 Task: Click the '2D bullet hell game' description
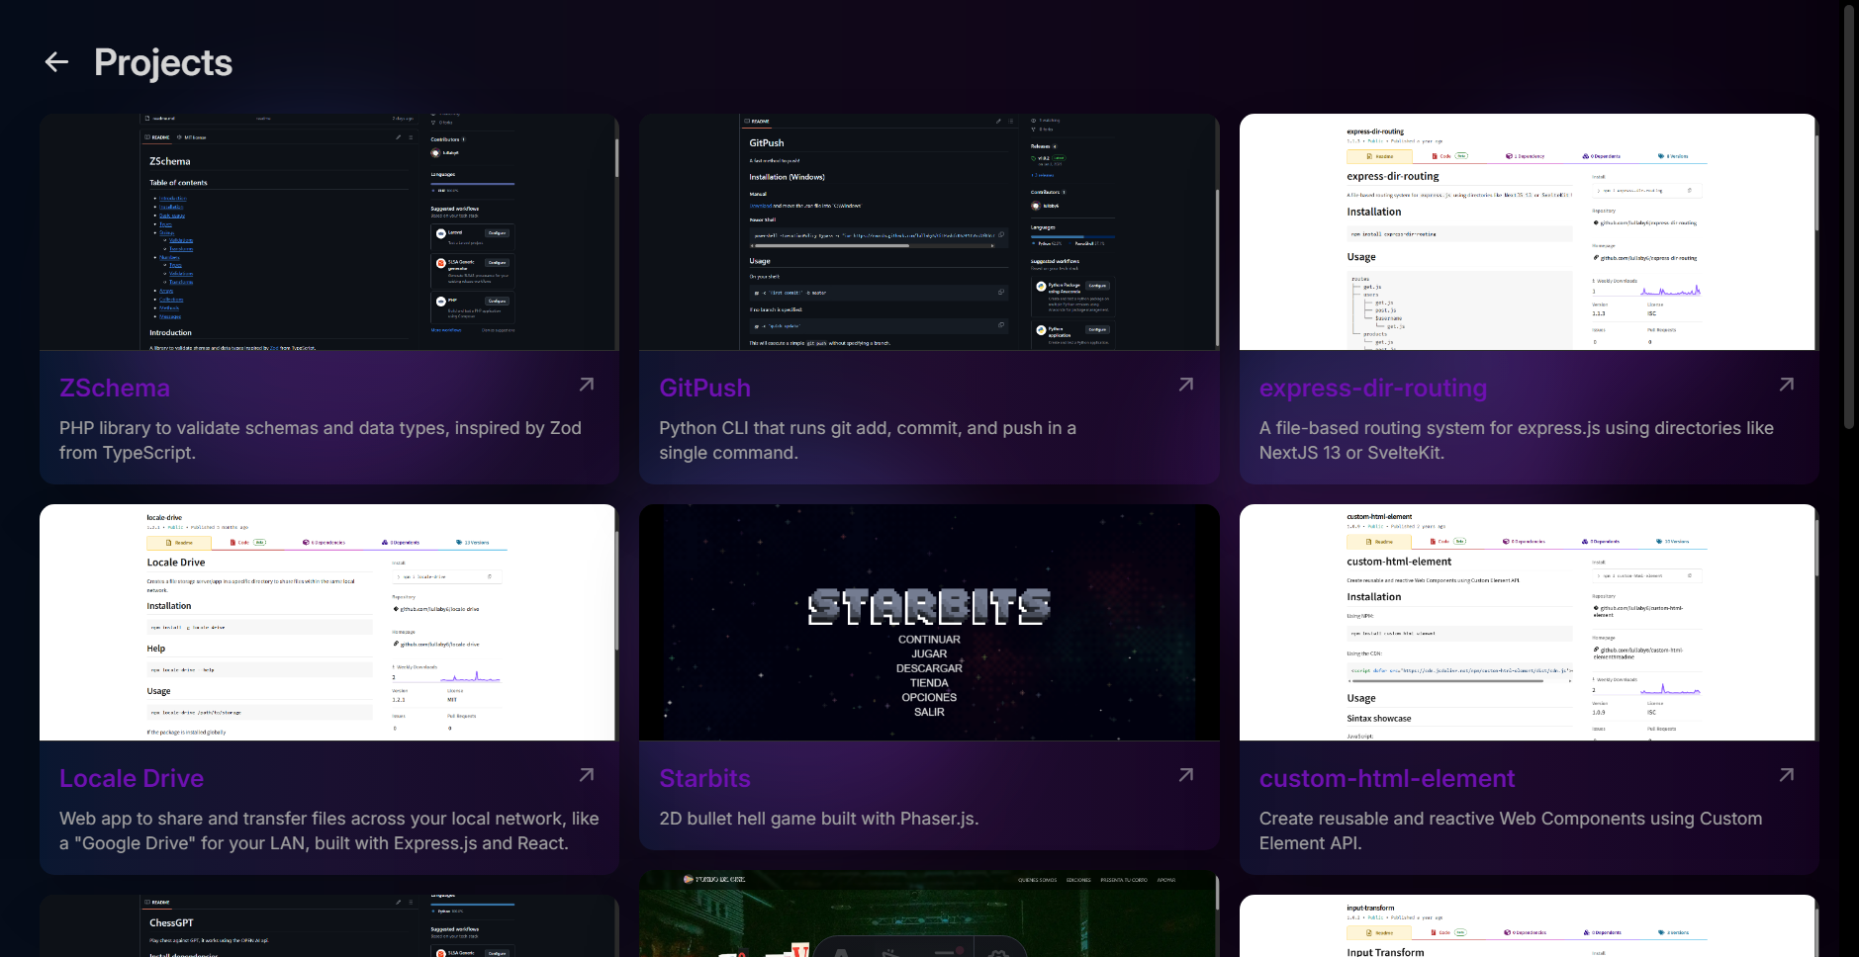pyautogui.click(x=819, y=819)
